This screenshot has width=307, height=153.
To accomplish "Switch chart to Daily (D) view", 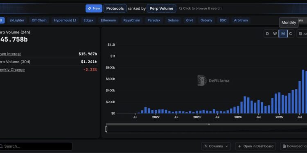I will pyautogui.click(x=267, y=33).
